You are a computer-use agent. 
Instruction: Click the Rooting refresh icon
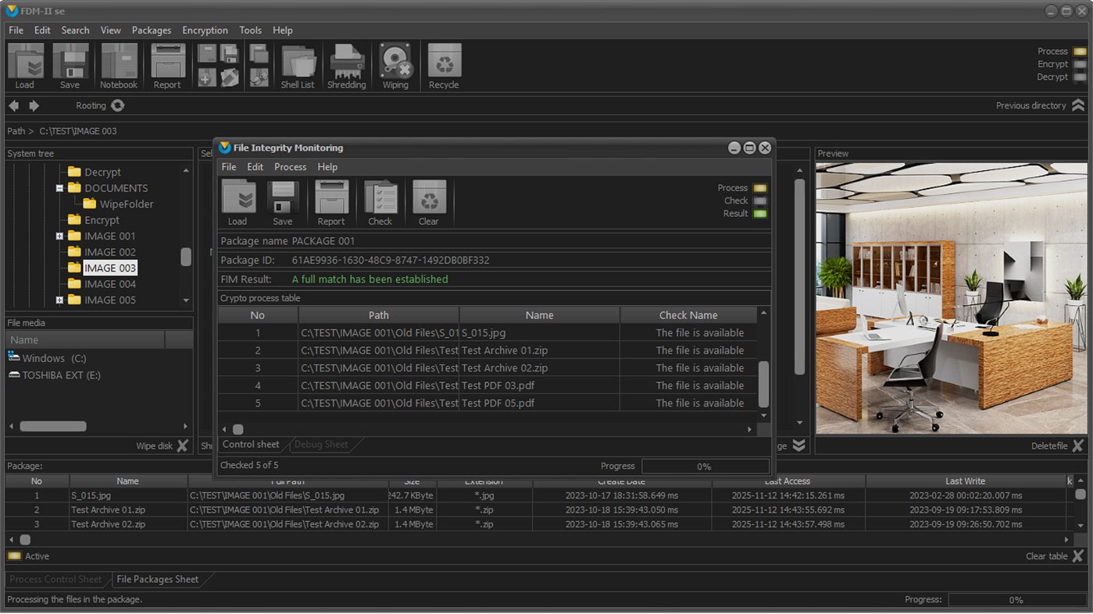click(118, 105)
